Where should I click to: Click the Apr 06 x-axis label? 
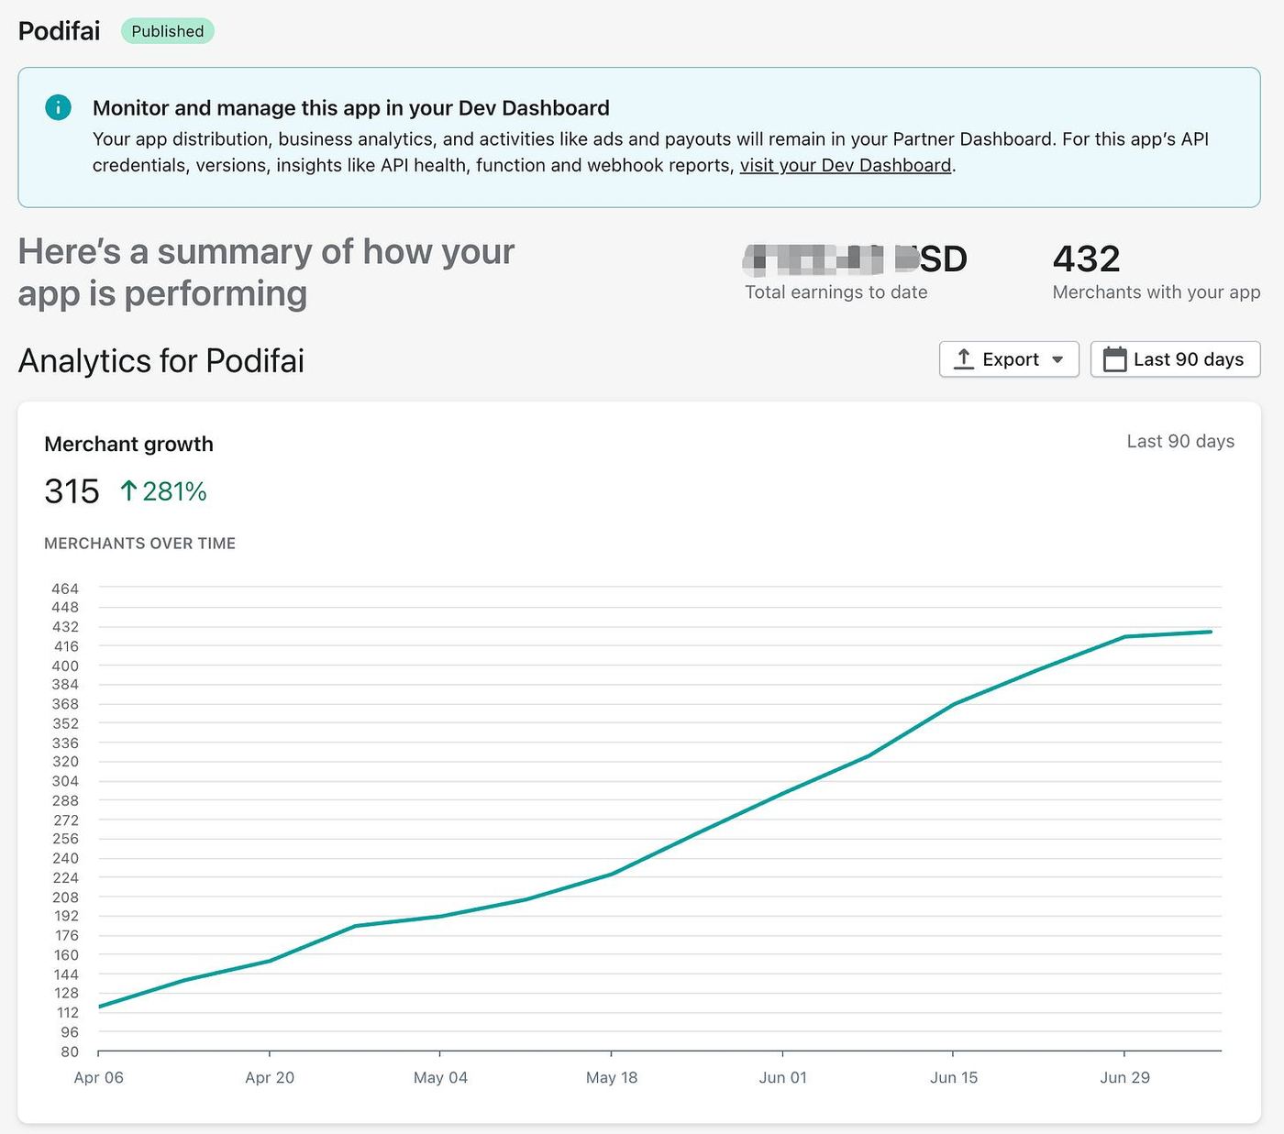click(99, 1077)
